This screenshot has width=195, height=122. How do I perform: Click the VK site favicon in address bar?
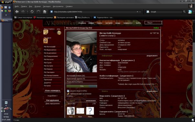click(x=51, y=12)
